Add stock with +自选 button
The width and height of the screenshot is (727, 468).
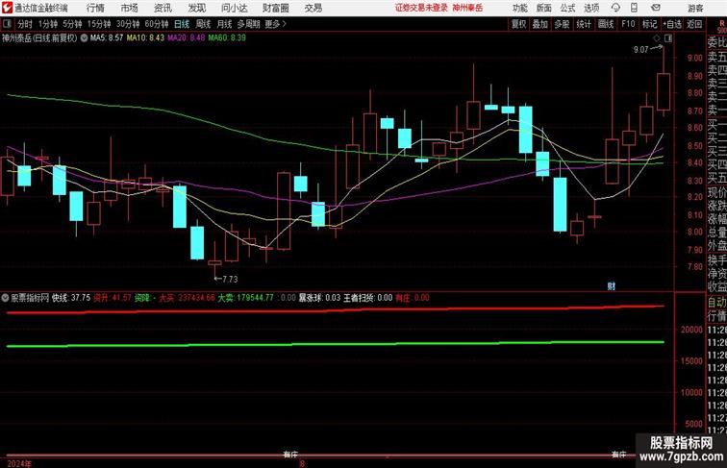tap(672, 24)
